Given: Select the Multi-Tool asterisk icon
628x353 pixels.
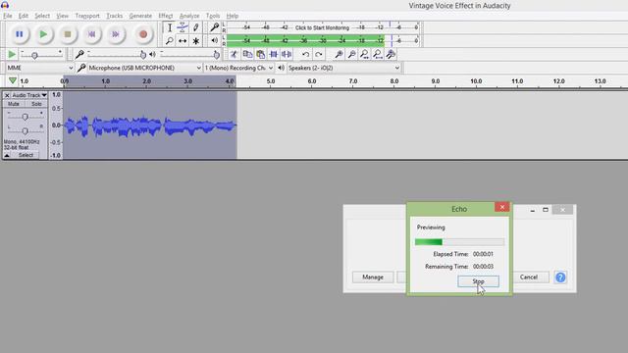Looking at the screenshot, I should [195, 41].
